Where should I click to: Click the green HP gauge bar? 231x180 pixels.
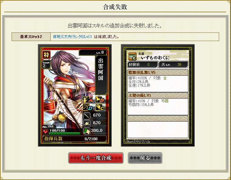click(x=64, y=133)
